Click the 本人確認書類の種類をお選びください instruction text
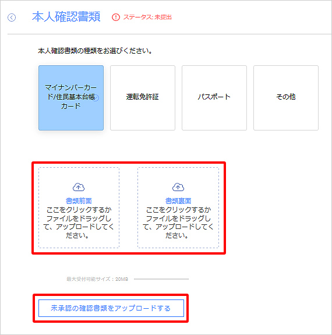 tap(95, 51)
